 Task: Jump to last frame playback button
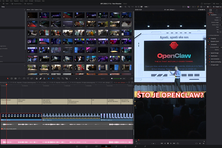click(174, 143)
